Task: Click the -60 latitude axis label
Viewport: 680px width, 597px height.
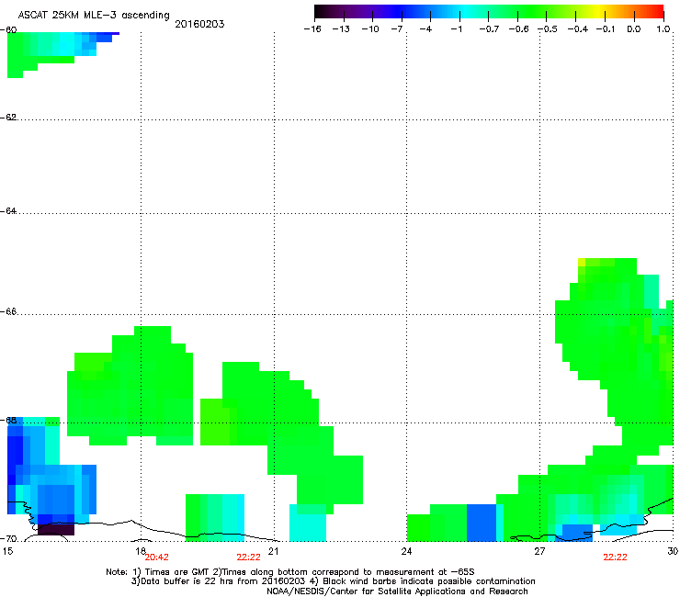Action: 8,29
